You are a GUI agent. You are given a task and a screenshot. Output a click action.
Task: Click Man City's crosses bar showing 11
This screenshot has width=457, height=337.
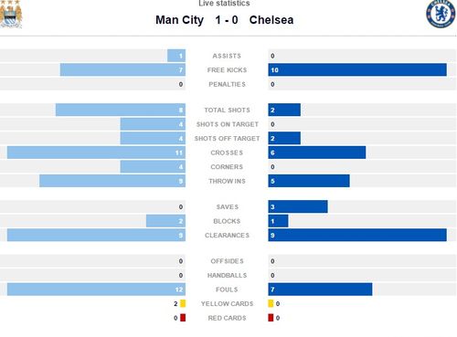point(96,153)
